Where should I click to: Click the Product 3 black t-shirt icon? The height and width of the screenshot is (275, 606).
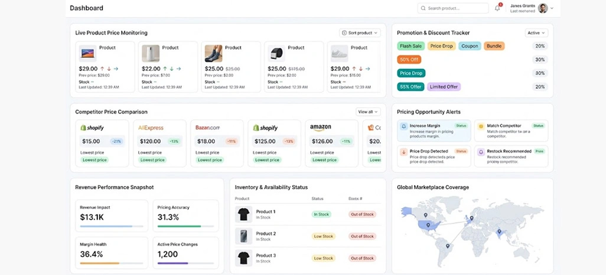coord(243,258)
